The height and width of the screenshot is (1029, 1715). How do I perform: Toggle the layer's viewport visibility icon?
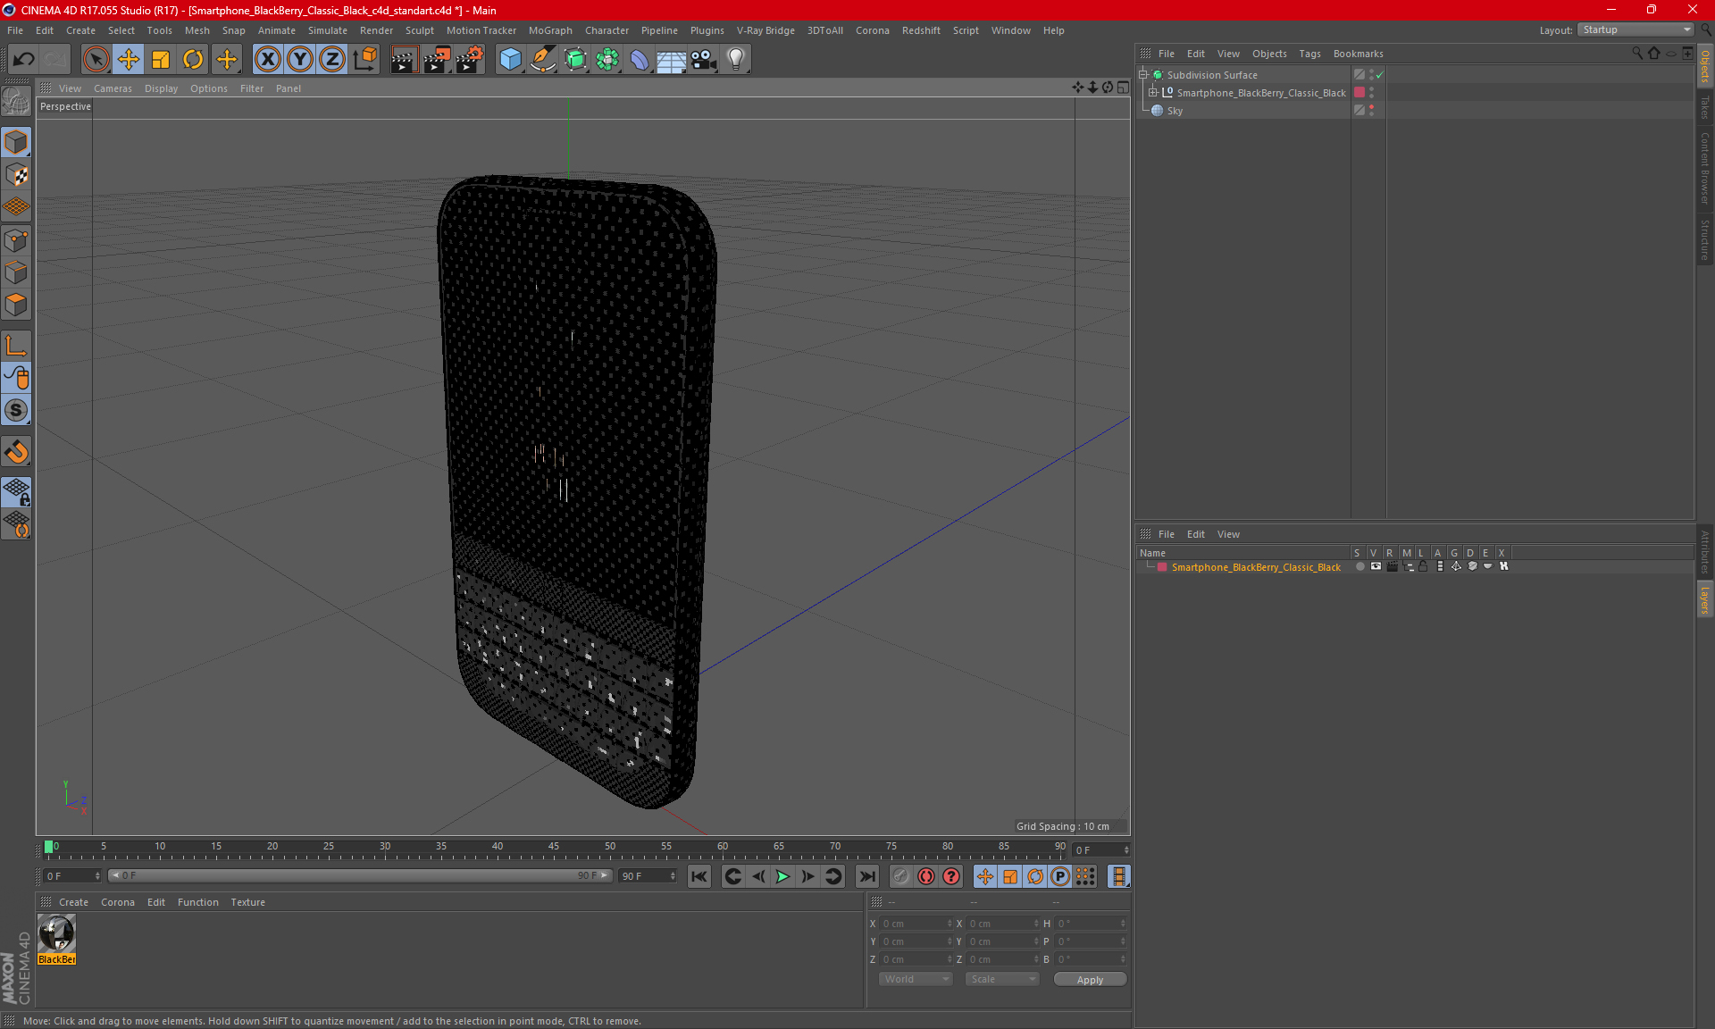1376,566
